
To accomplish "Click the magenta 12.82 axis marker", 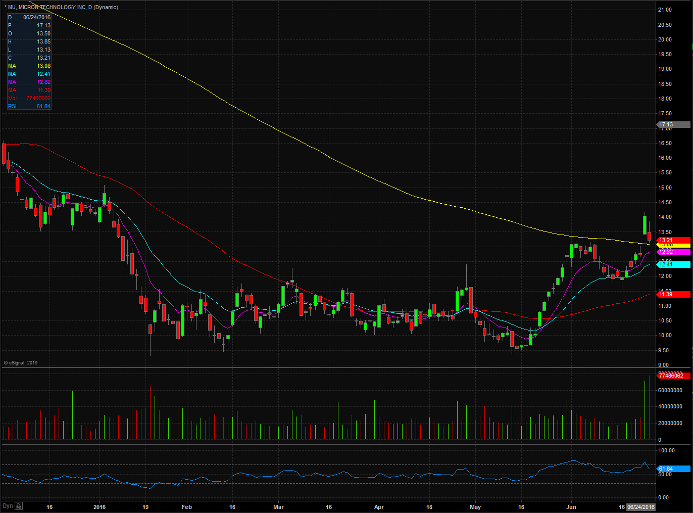I will [x=674, y=252].
